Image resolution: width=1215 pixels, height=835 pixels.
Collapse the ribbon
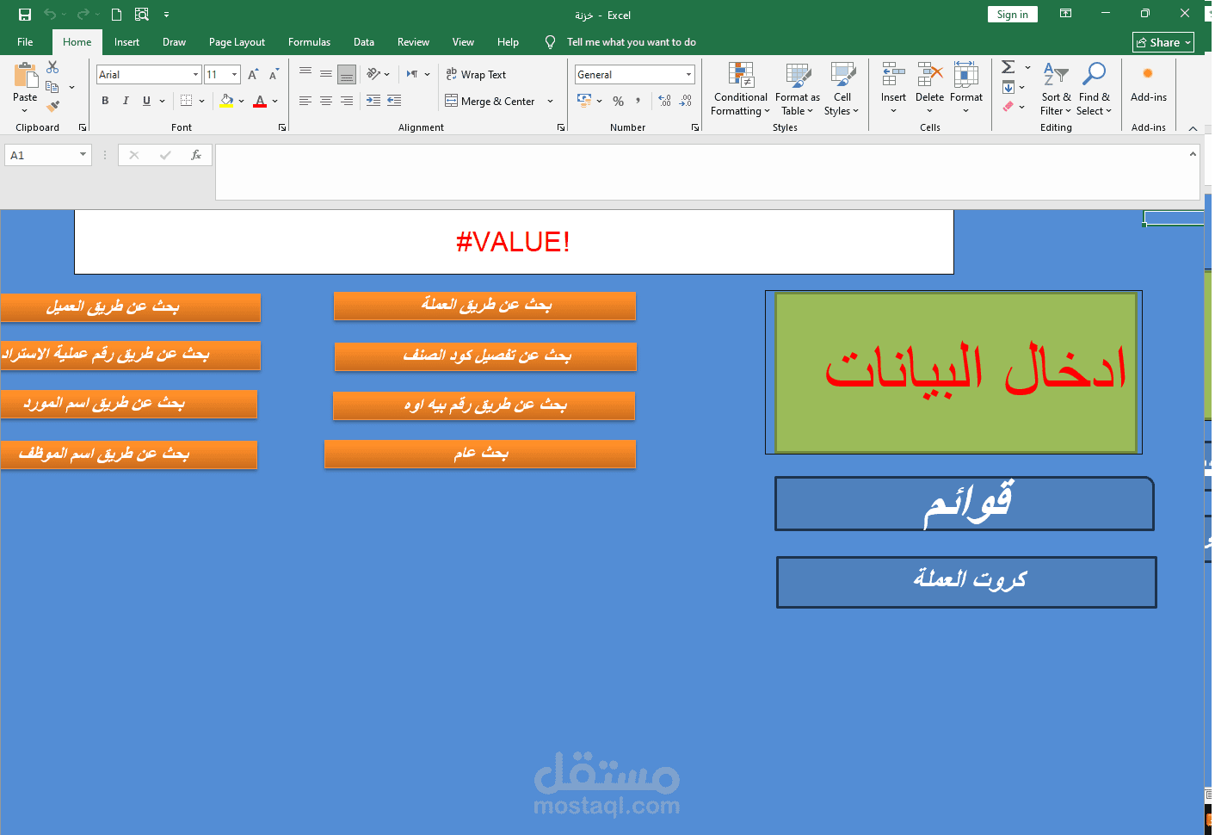click(1193, 128)
